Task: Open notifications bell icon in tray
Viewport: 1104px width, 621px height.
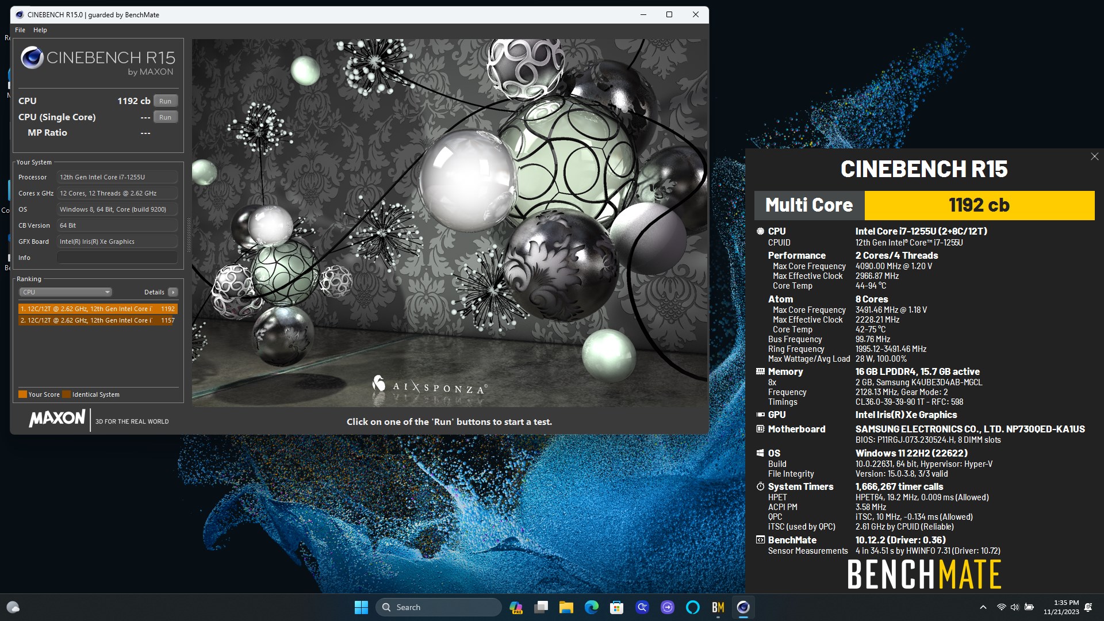Action: click(1088, 607)
